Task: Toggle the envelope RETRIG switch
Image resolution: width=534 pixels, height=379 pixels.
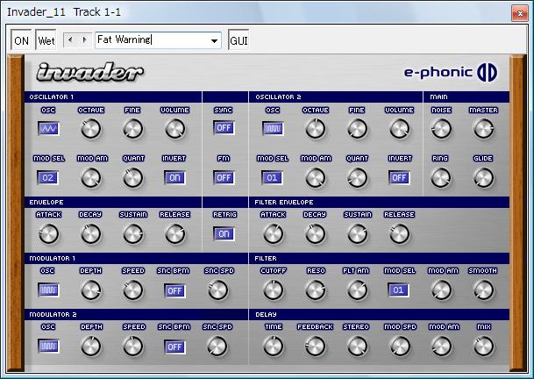Action: click(x=224, y=234)
